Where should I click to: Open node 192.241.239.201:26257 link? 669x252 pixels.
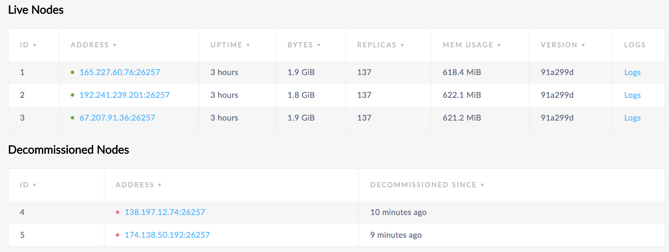pyautogui.click(x=124, y=95)
